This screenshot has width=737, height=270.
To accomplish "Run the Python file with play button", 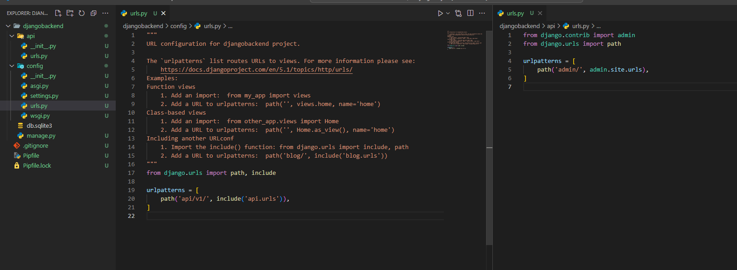I will [x=440, y=13].
